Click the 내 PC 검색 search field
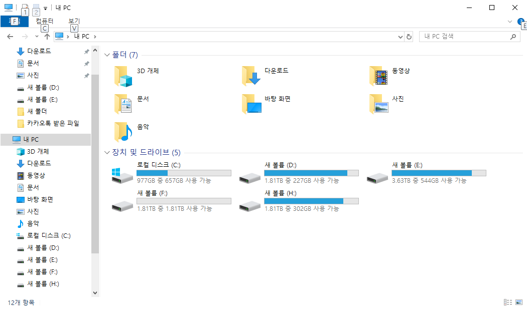 point(464,37)
